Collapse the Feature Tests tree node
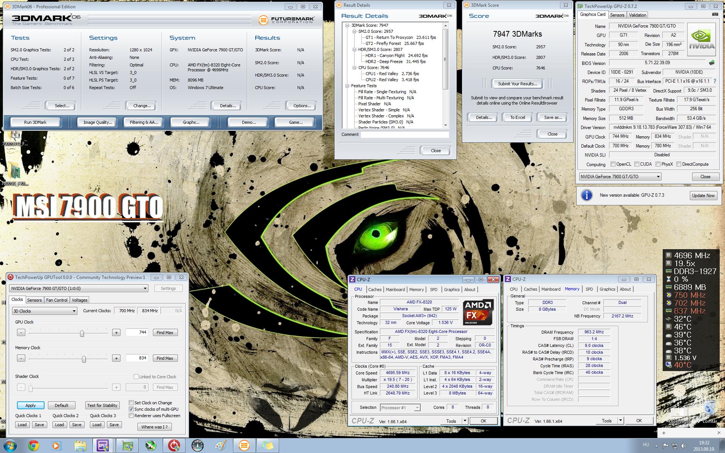The width and height of the screenshot is (725, 453). click(347, 86)
